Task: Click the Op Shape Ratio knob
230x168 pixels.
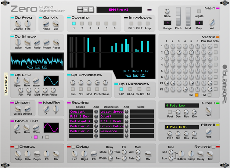Action: (37, 42)
